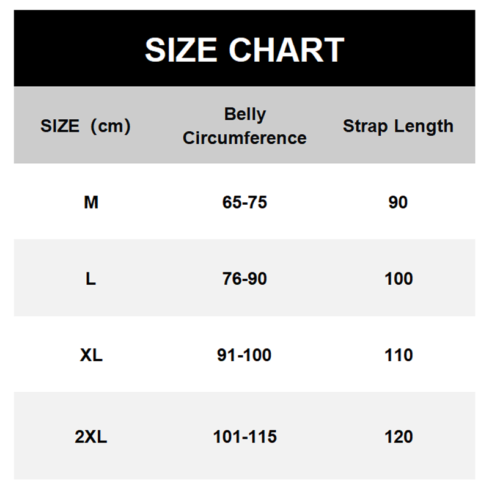This screenshot has width=489, height=489.
Task: Select the XL size cell
Action: (x=91, y=355)
